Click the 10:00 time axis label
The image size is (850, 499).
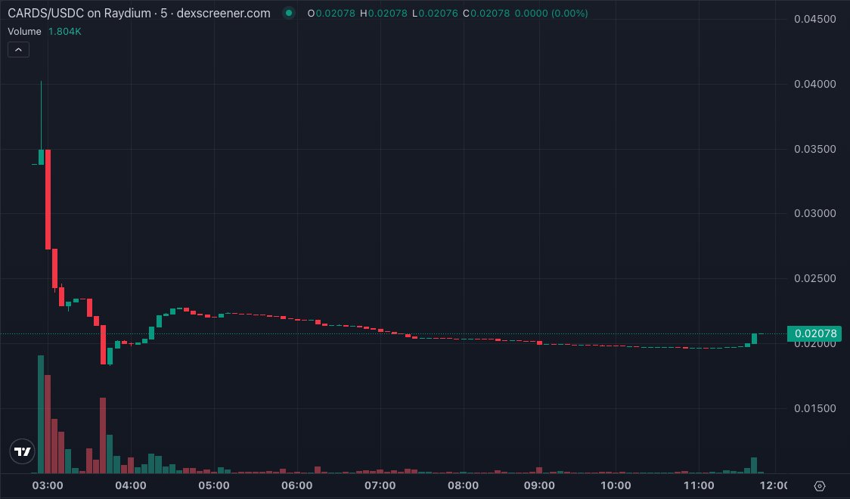click(x=616, y=485)
